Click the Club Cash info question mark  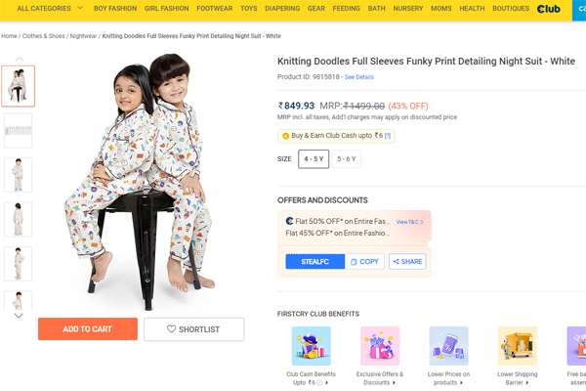(388, 136)
